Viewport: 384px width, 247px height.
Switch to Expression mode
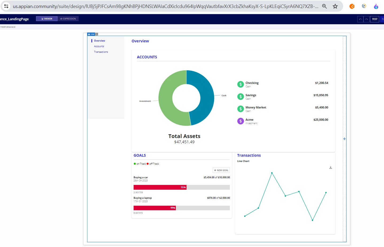pyautogui.click(x=68, y=19)
